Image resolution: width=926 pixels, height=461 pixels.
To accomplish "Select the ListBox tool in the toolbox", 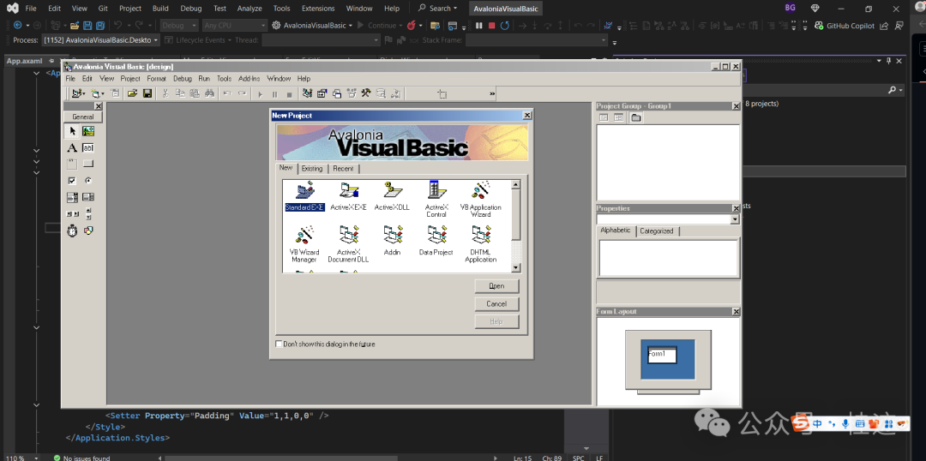I will 88,197.
